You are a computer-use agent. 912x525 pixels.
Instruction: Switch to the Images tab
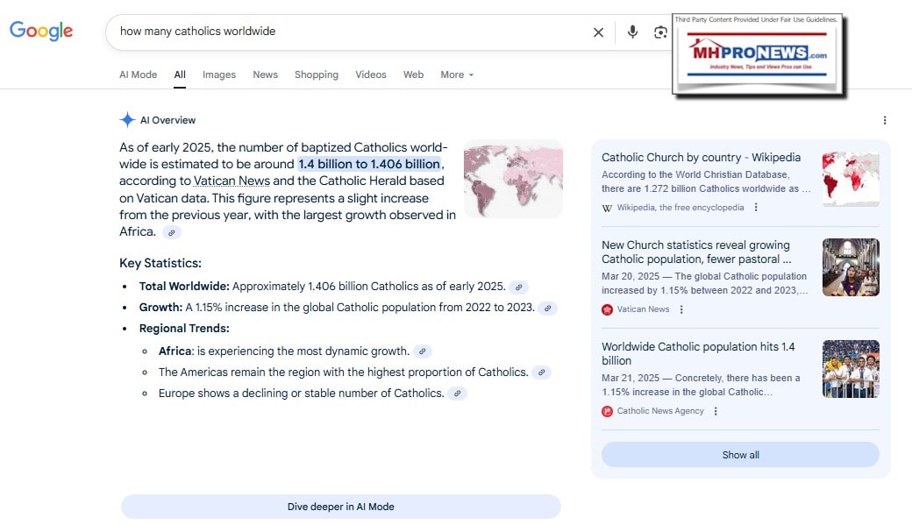point(218,74)
